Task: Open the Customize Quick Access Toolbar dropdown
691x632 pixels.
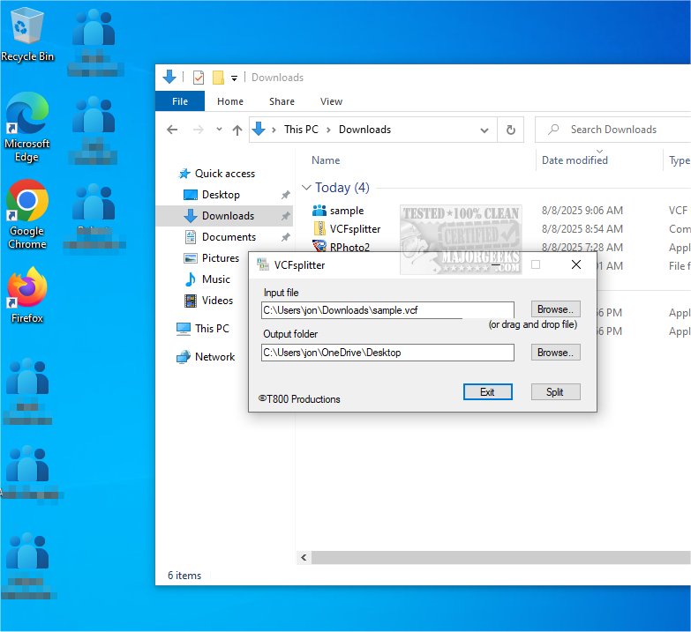Action: tap(235, 78)
